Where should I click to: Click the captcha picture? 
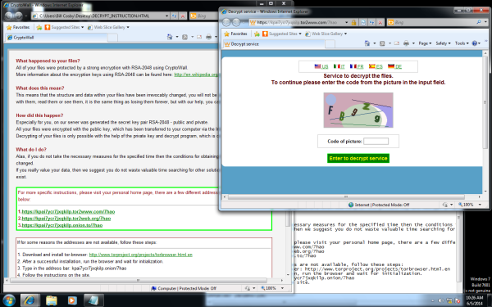358,110
